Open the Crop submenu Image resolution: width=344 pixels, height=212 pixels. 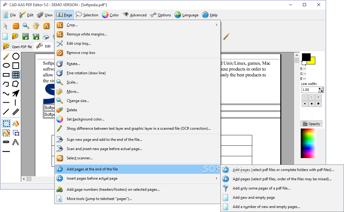(x=138, y=25)
